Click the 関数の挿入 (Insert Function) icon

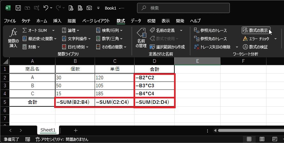click(x=14, y=33)
